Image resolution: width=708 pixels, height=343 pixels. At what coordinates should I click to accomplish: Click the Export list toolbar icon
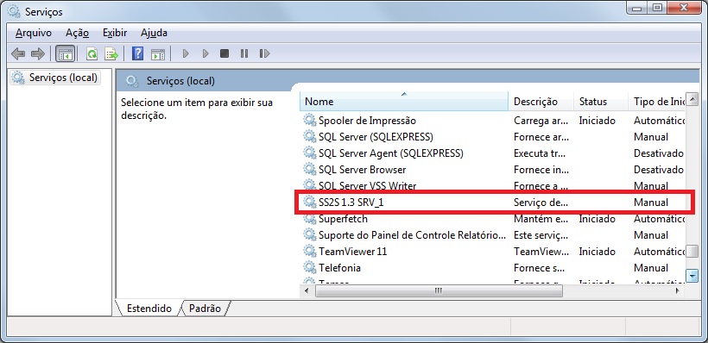pos(111,54)
